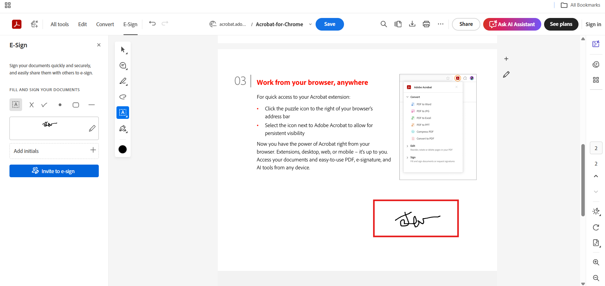The height and width of the screenshot is (286, 605).
Task: Select the add comment tool
Action: (123, 66)
